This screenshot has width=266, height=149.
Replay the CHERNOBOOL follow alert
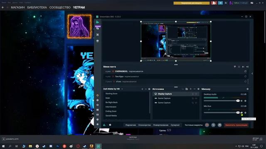pyautogui.click(x=245, y=71)
